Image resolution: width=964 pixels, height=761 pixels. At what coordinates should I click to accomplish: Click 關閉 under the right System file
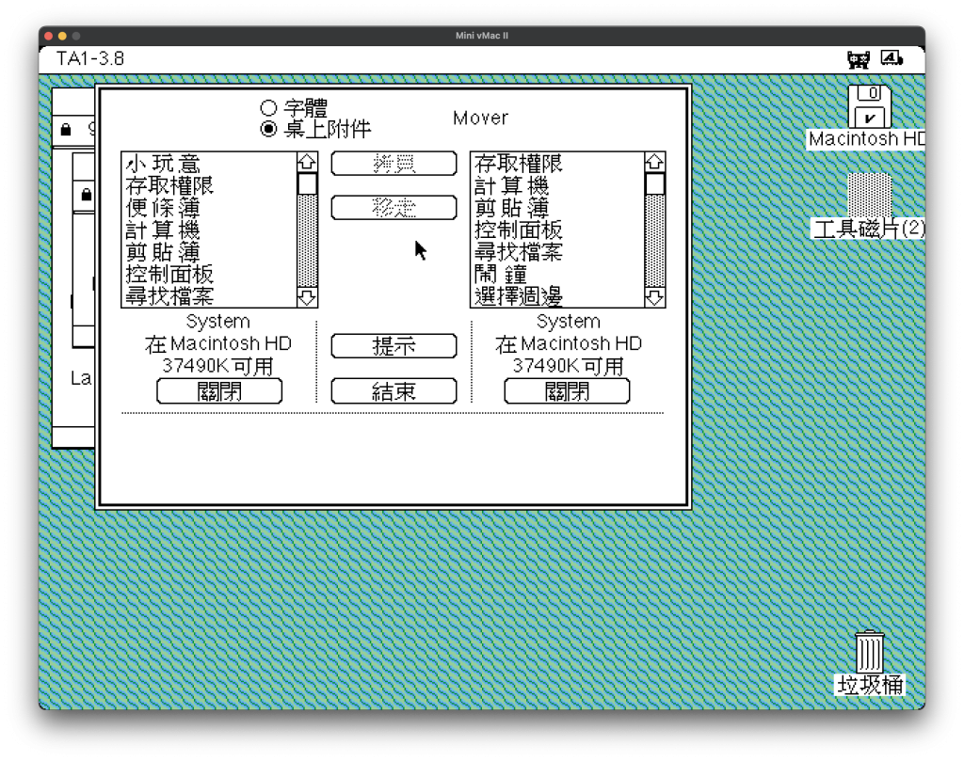[567, 391]
